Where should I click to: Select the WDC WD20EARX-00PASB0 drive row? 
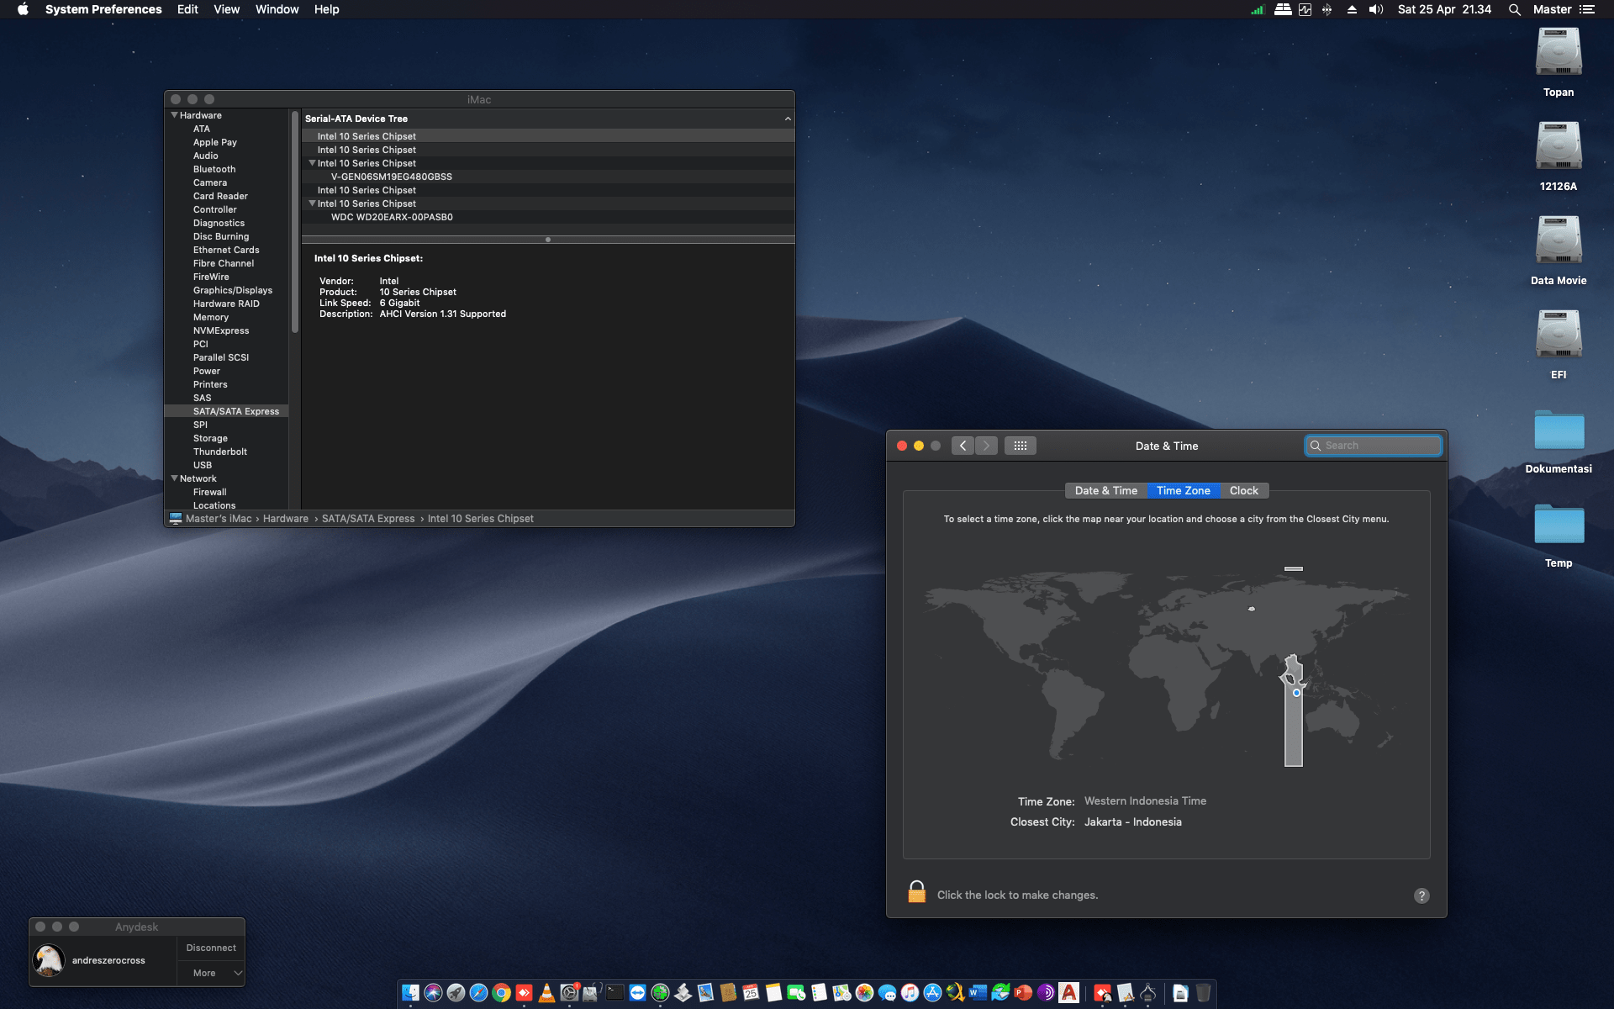(548, 217)
